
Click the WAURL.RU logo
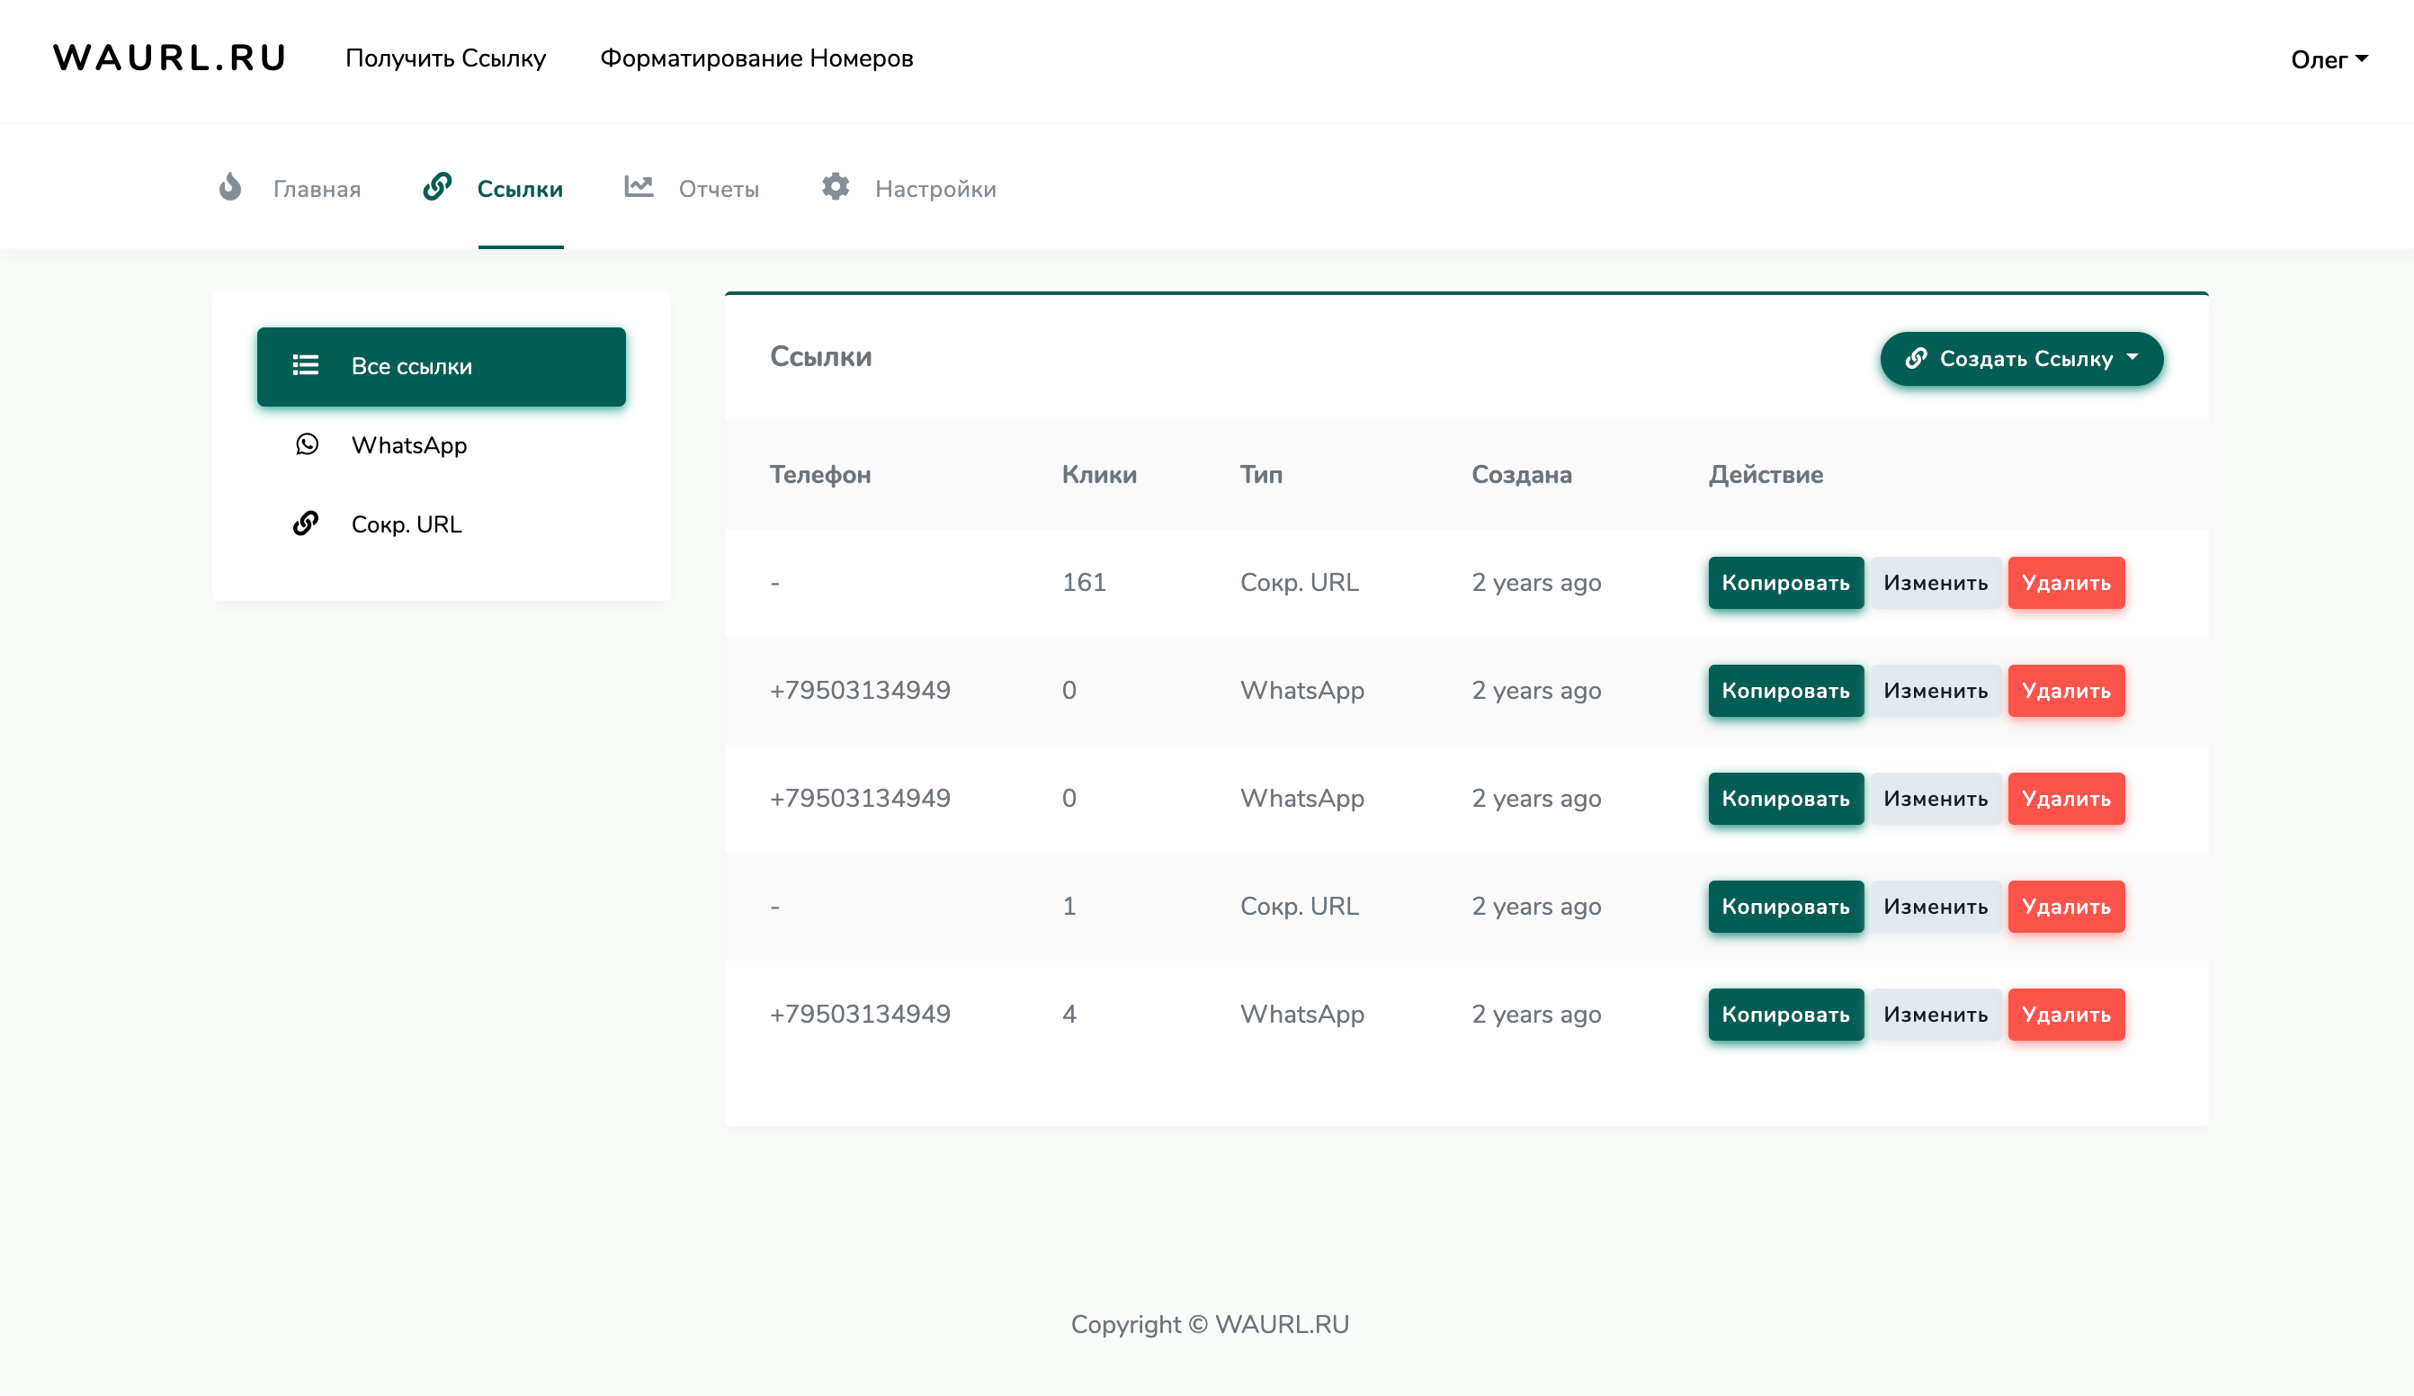(x=170, y=58)
